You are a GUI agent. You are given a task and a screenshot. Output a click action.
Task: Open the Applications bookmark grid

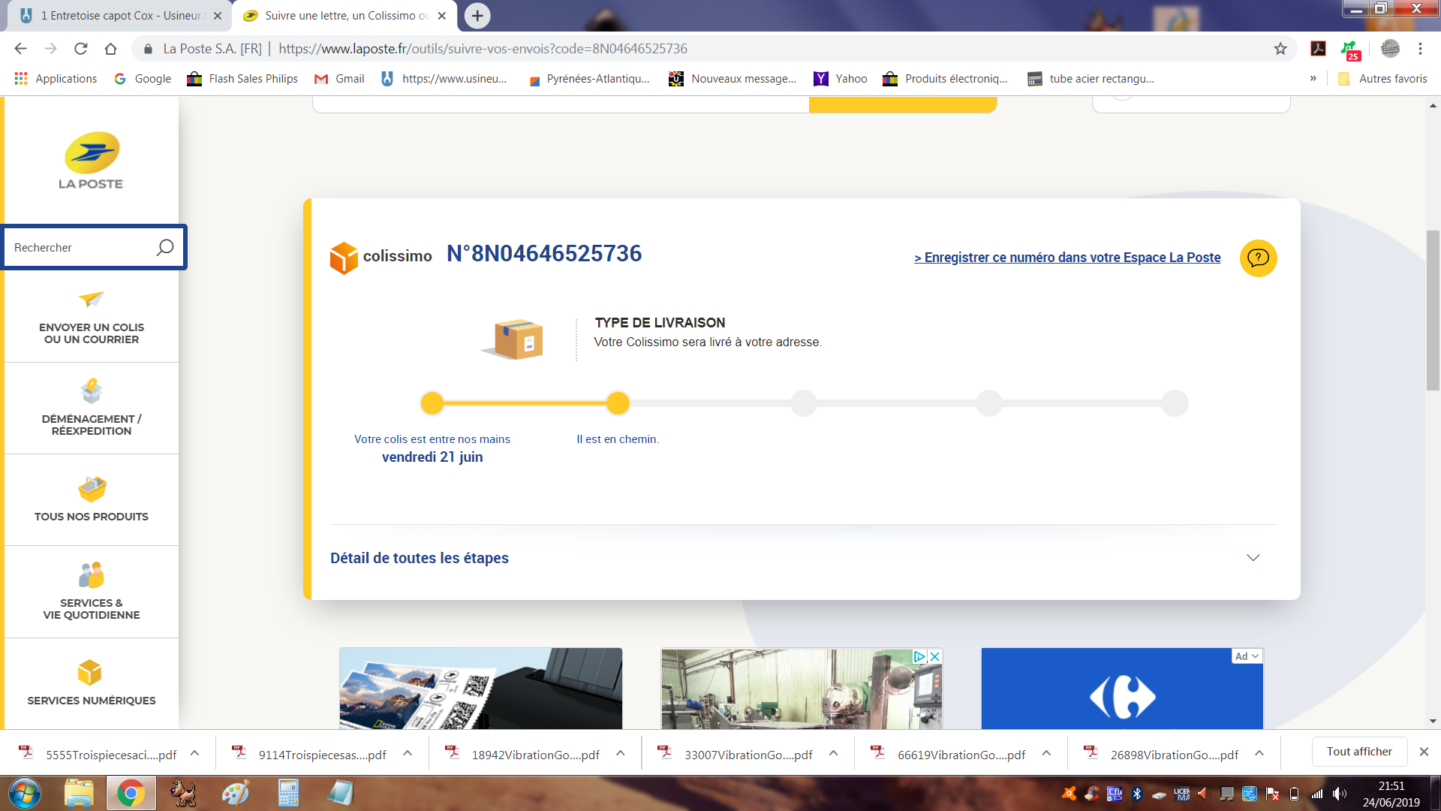pyautogui.click(x=56, y=79)
